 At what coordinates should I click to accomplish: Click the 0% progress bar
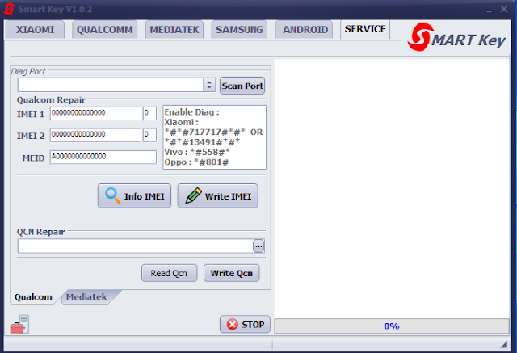392,326
